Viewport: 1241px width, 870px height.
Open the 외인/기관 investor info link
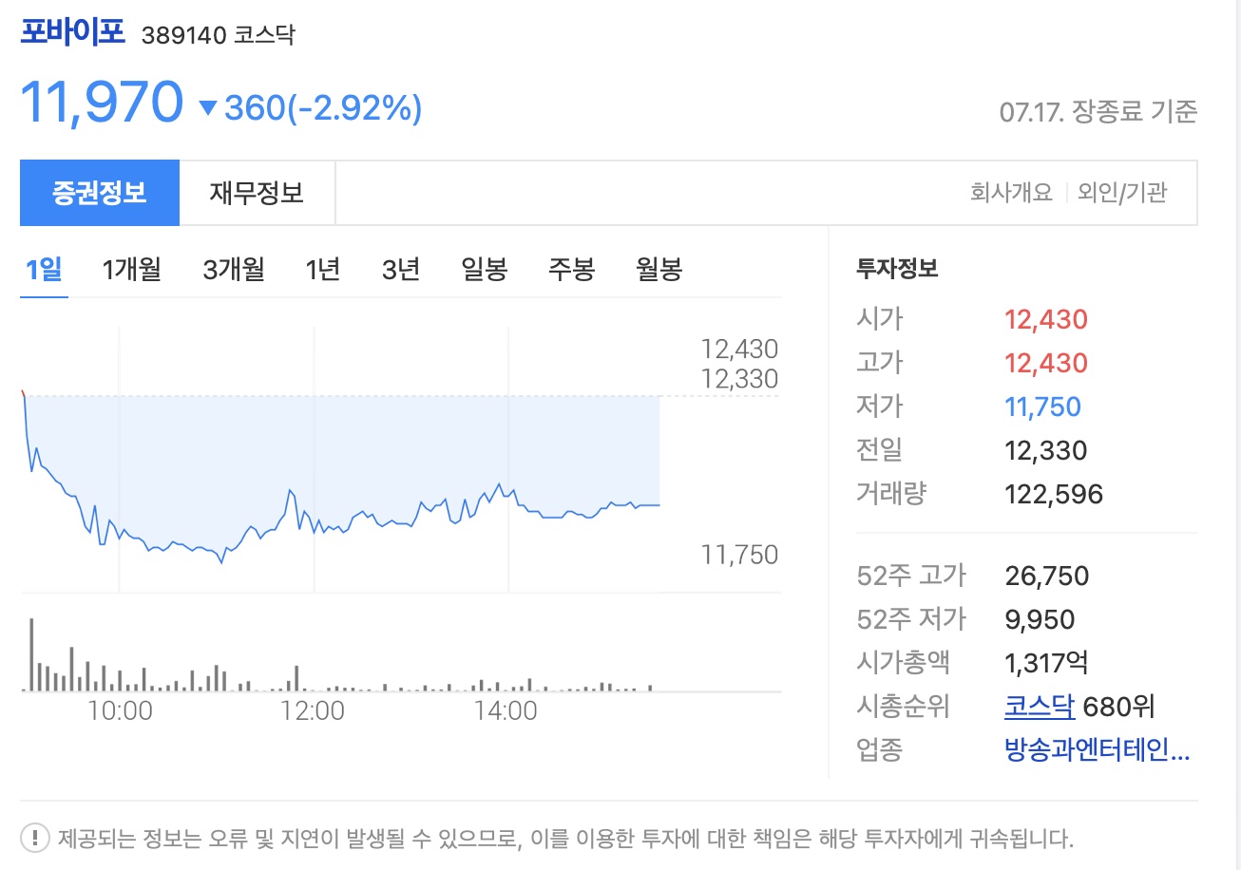[1126, 192]
